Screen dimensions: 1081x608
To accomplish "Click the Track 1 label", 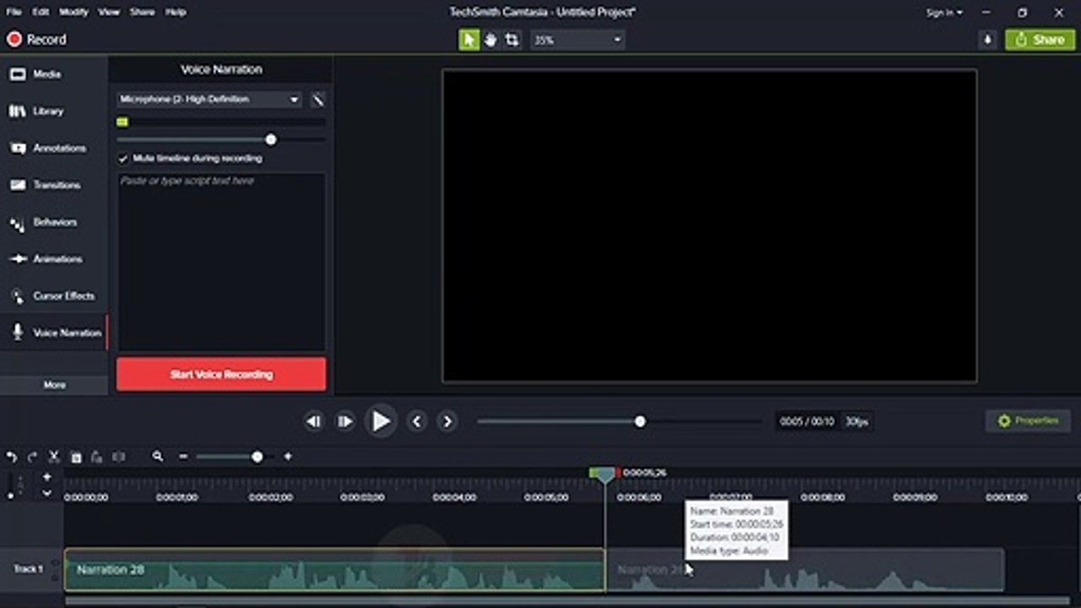I will pyautogui.click(x=28, y=569).
